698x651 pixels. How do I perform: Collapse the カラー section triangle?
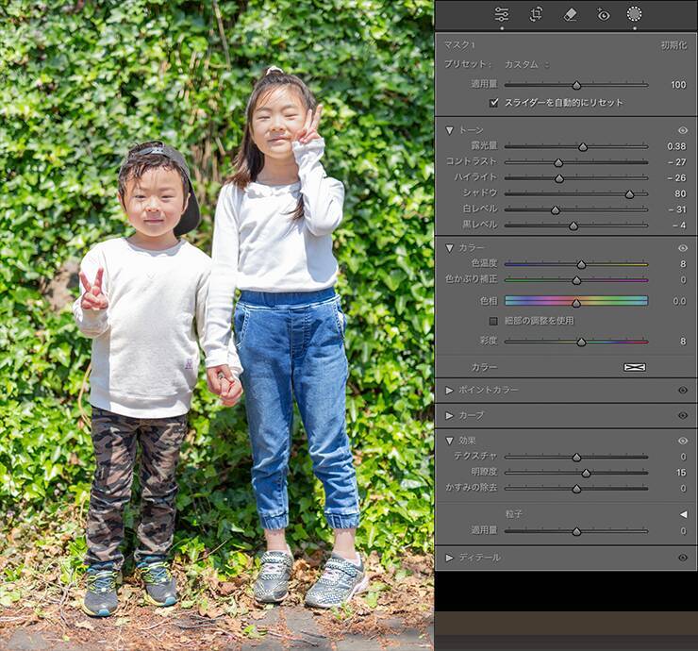pos(450,248)
